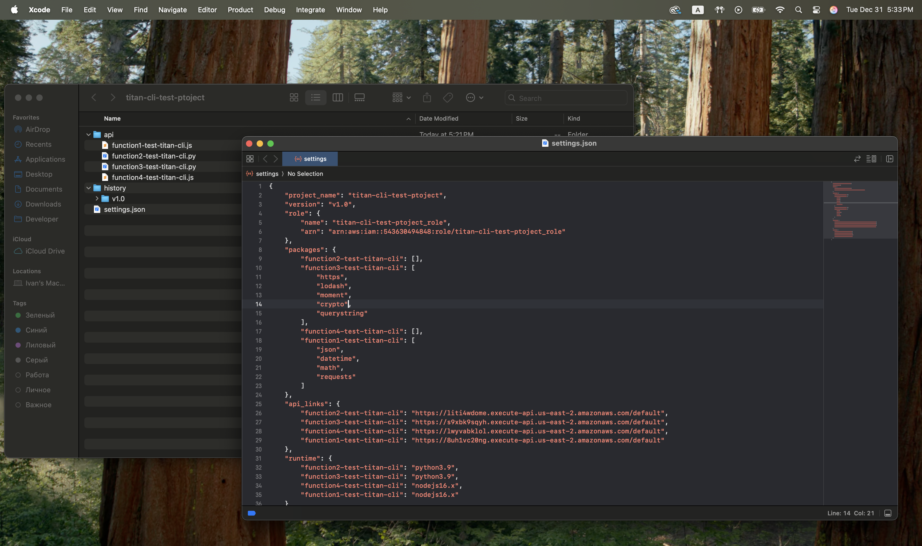
Task: Switch Finder to column view
Action: coord(337,97)
